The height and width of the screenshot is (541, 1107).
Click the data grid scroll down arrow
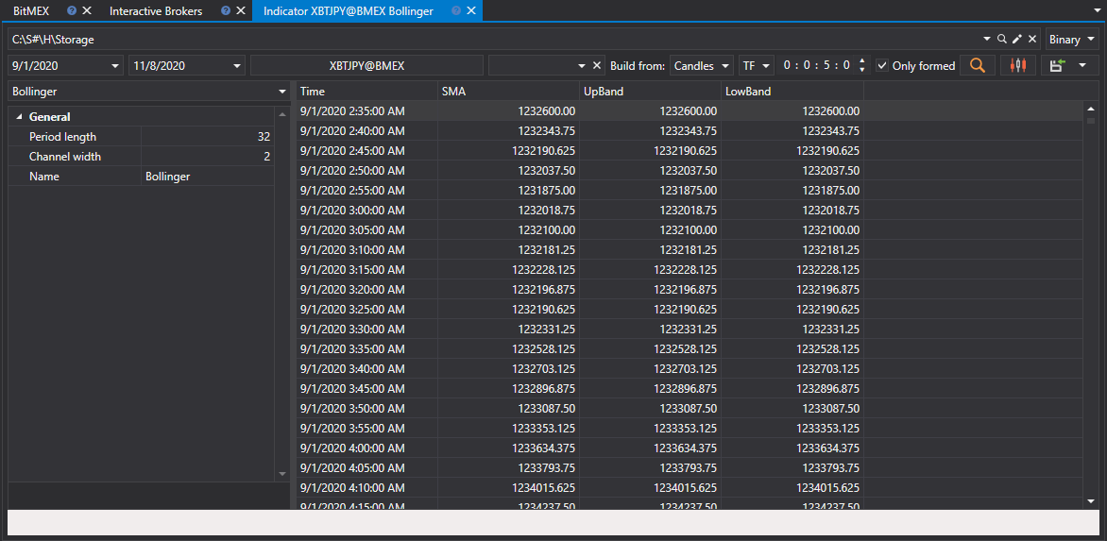pyautogui.click(x=1091, y=500)
